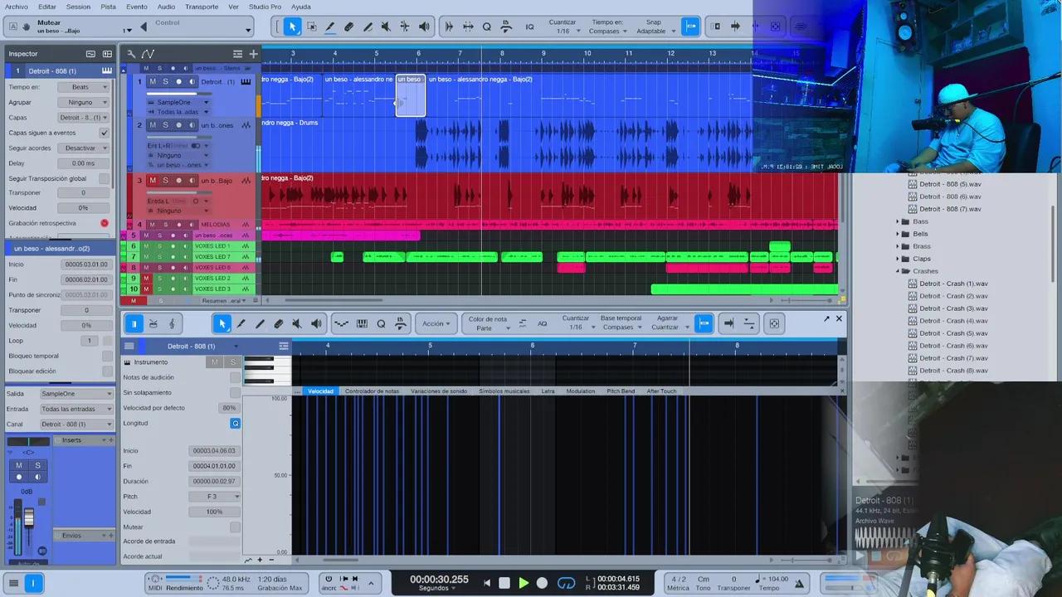The image size is (1062, 597).
Task: Click the Envíos section header
Action: 83,536
